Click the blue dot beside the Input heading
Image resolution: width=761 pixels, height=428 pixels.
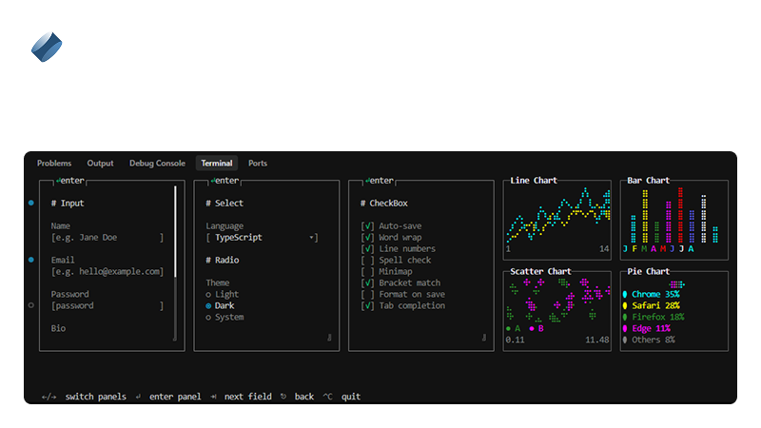tap(30, 203)
